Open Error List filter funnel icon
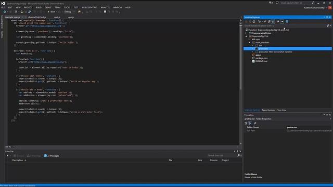The width and height of the screenshot is (333, 187). pyautogui.click(x=7, y=156)
